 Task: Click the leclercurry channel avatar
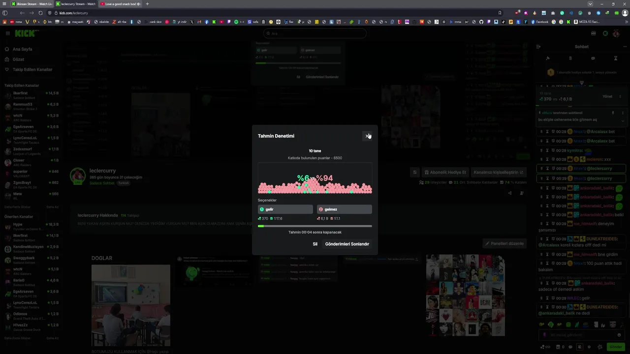[x=77, y=176]
